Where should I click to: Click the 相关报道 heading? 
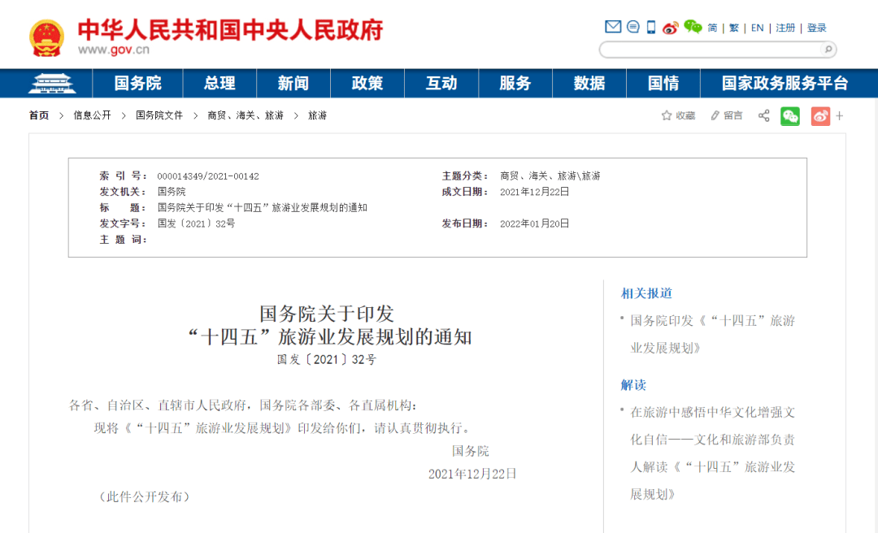(x=646, y=293)
